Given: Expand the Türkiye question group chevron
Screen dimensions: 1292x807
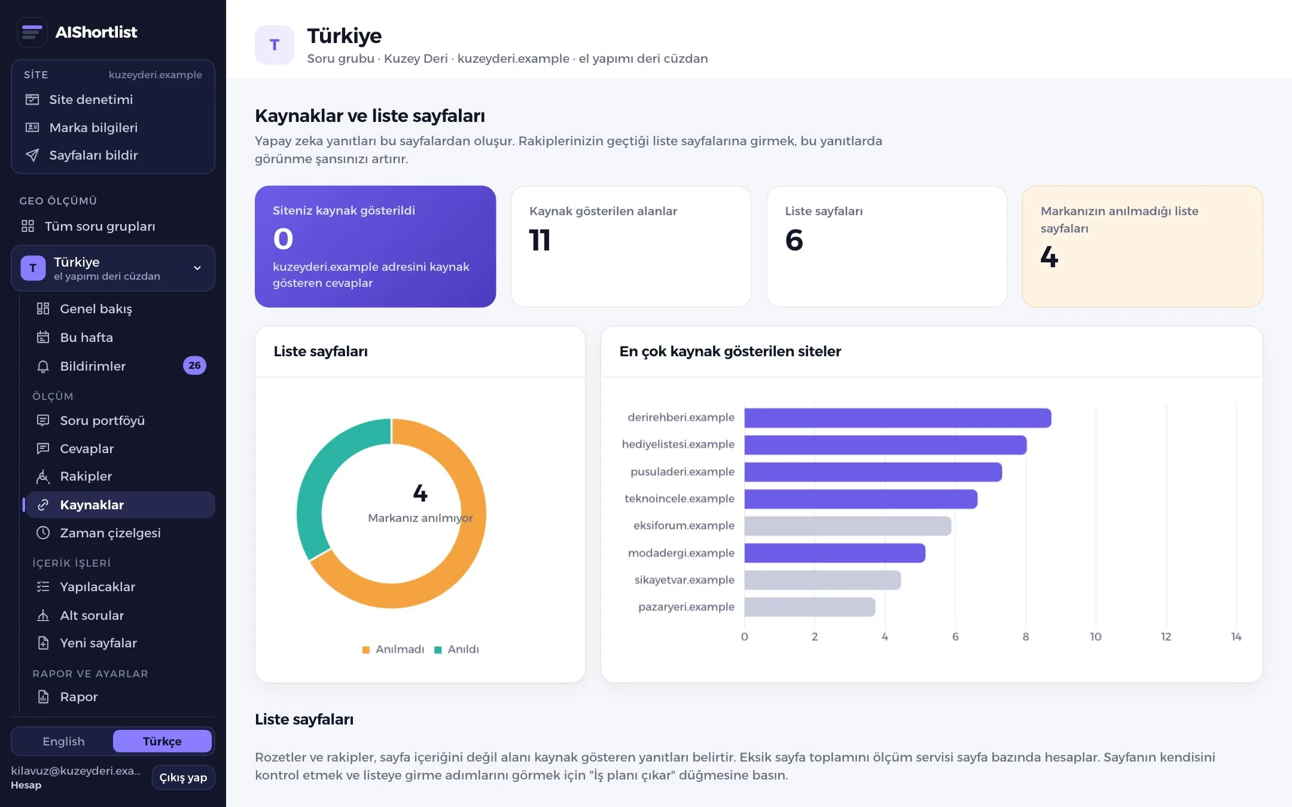Looking at the screenshot, I should point(197,268).
